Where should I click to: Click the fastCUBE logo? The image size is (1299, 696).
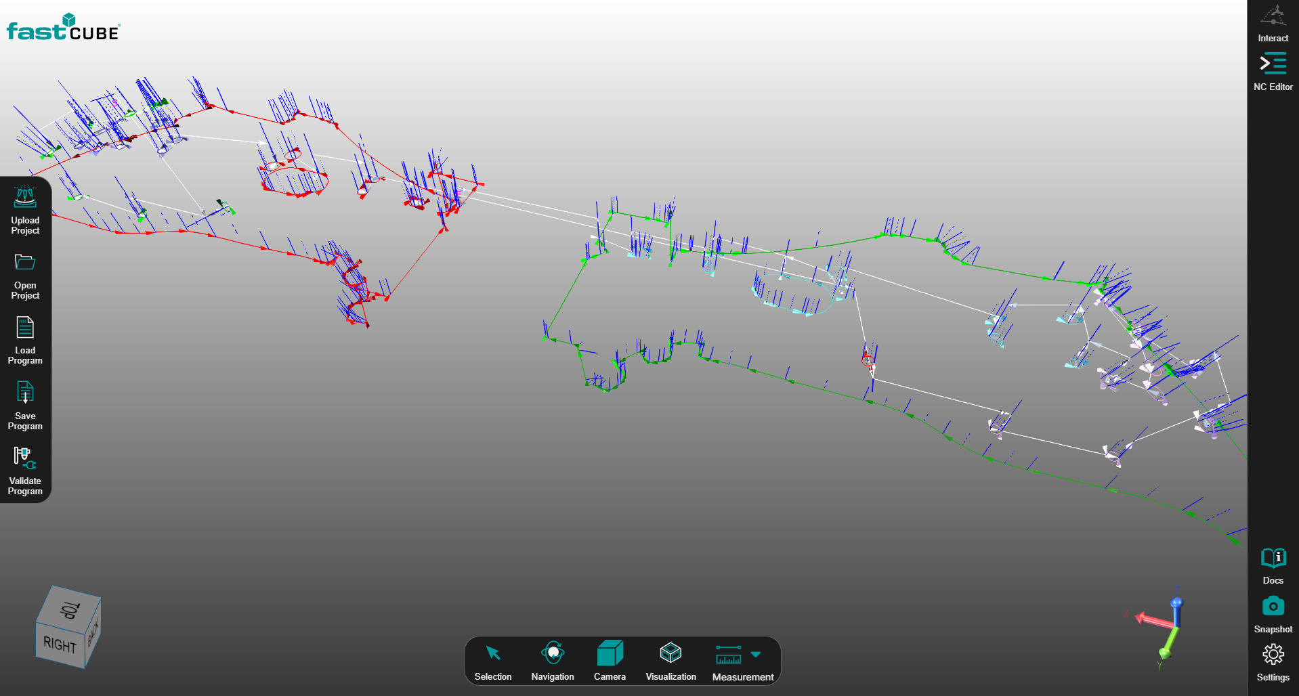63,28
